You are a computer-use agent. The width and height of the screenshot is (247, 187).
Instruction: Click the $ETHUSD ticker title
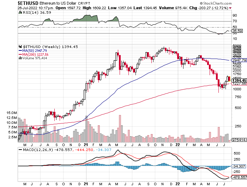tap(28, 3)
